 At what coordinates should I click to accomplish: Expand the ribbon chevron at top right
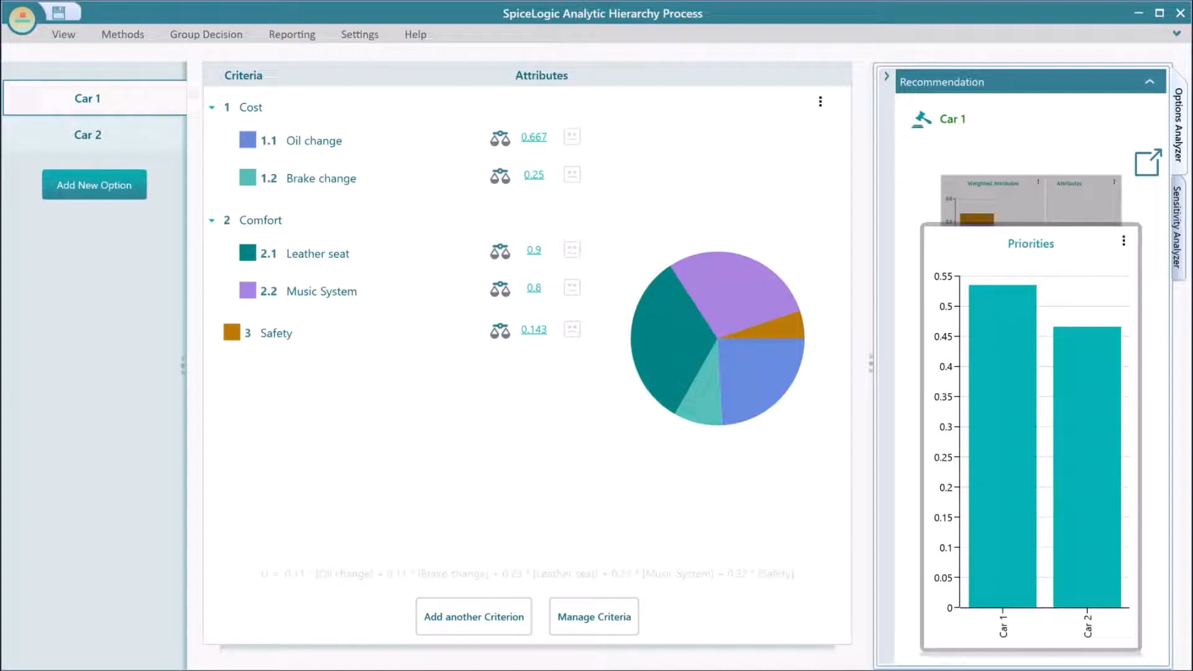click(1177, 34)
